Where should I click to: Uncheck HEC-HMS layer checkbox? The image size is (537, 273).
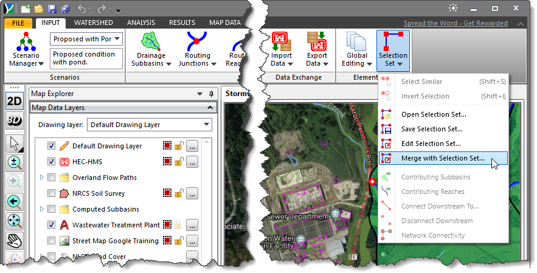(x=51, y=162)
